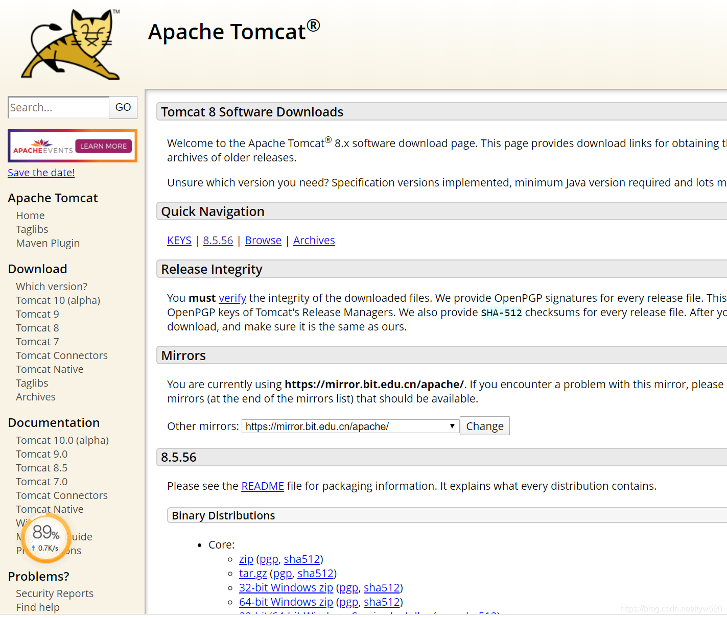Click the Search input field
Viewport: 727px width, 618px height.
[58, 107]
